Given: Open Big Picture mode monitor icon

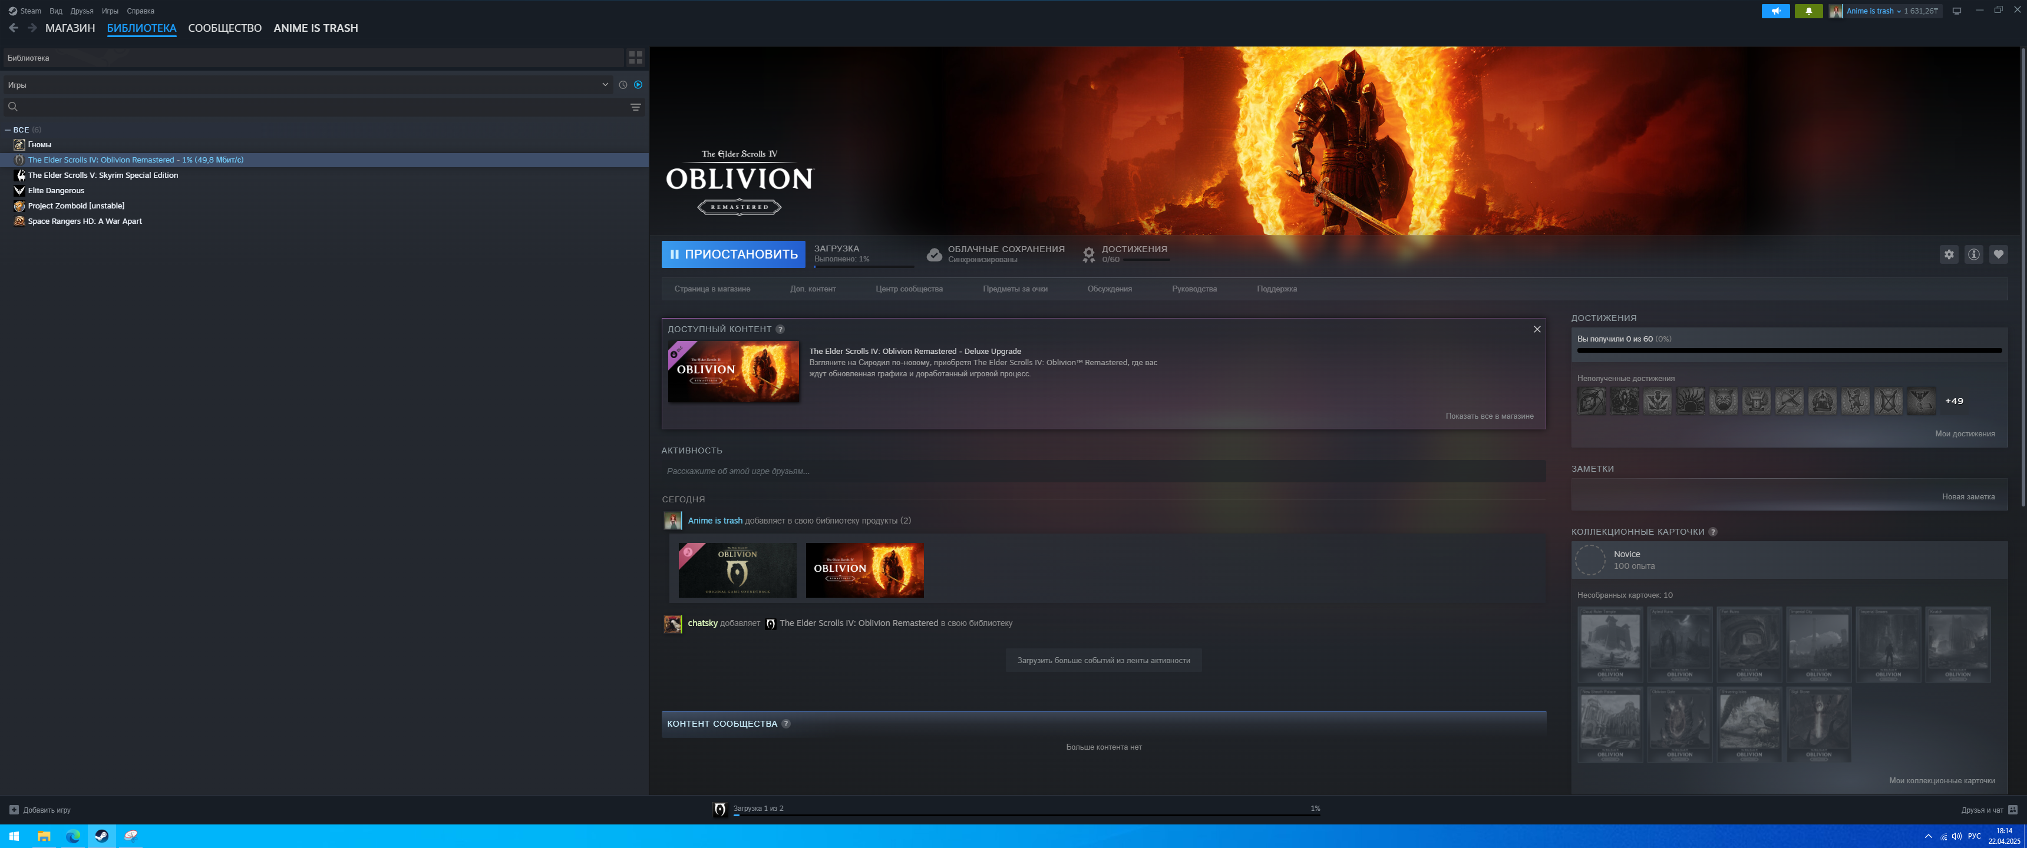Looking at the screenshot, I should (1956, 11).
